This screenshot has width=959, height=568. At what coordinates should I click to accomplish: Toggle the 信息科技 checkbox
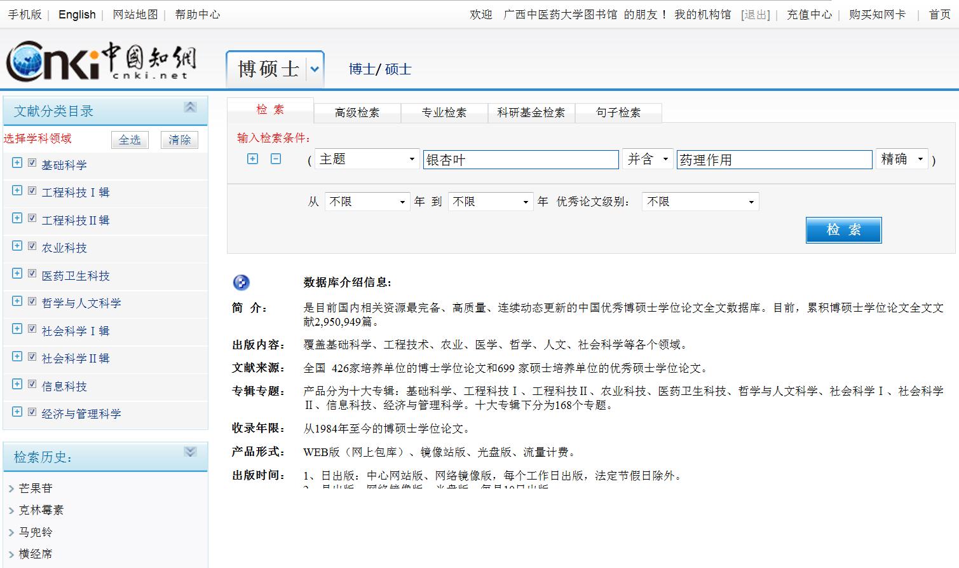click(32, 384)
